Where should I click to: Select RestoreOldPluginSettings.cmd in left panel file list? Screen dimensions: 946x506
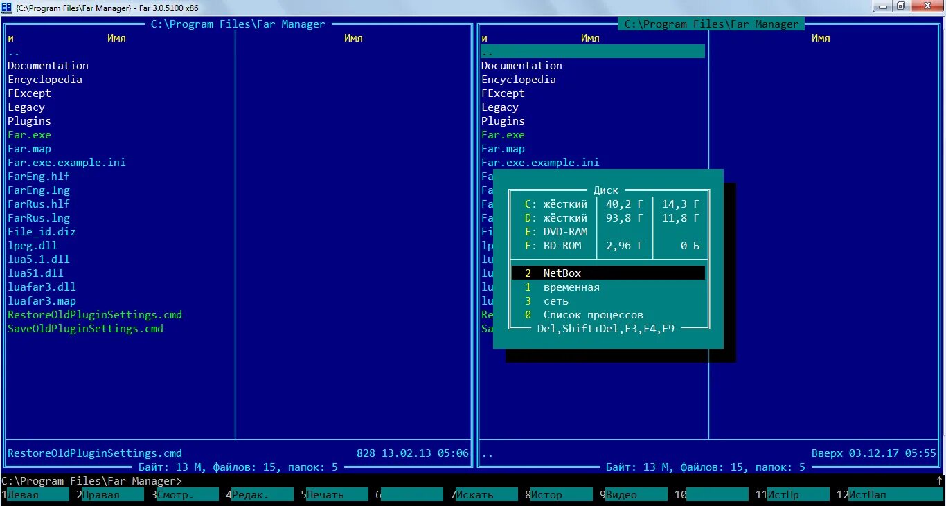click(x=95, y=315)
